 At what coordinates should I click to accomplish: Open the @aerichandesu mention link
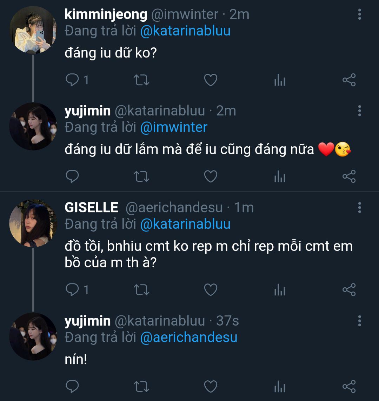click(188, 337)
